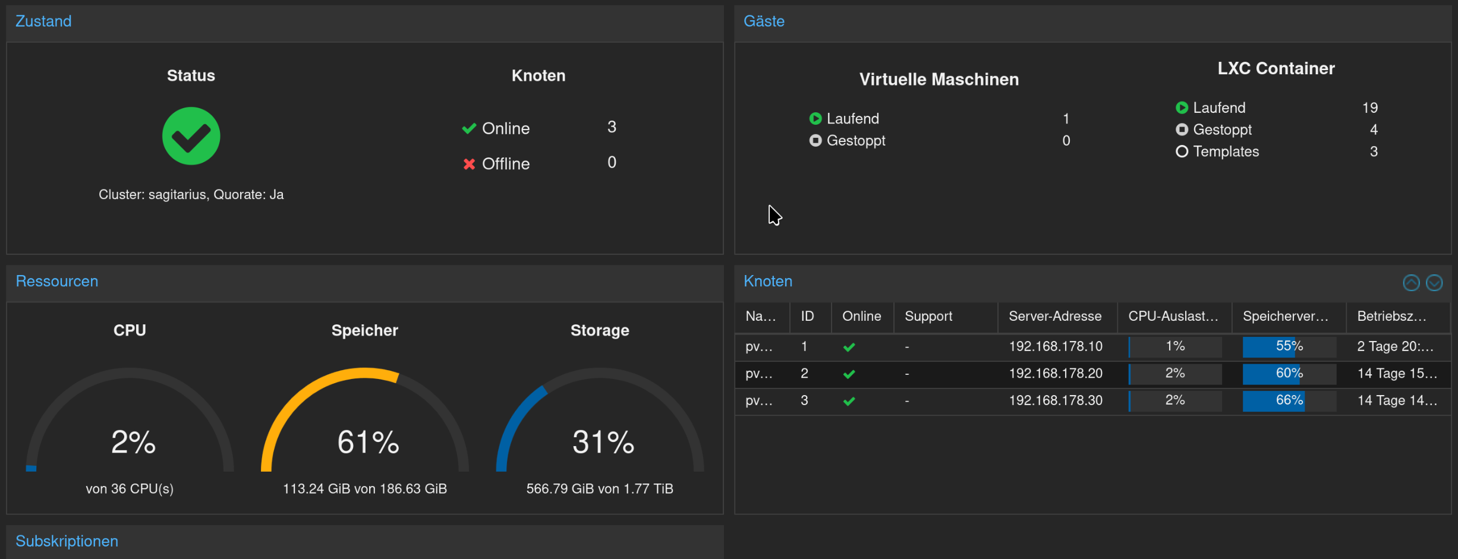The height and width of the screenshot is (559, 1458).
Task: Click the LXC Container Templates circle icon
Action: pyautogui.click(x=1182, y=151)
